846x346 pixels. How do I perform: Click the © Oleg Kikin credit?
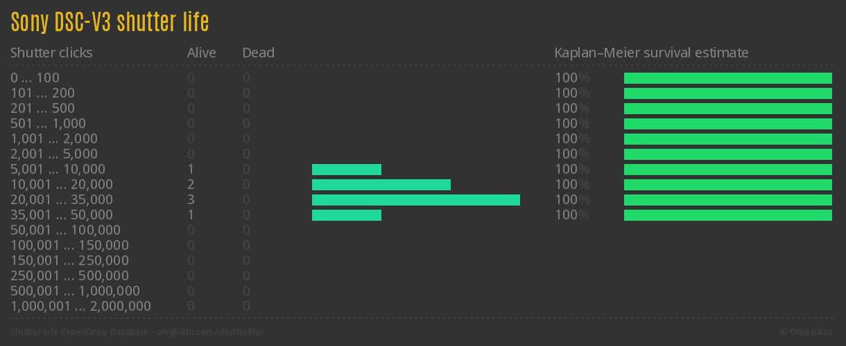click(x=807, y=332)
